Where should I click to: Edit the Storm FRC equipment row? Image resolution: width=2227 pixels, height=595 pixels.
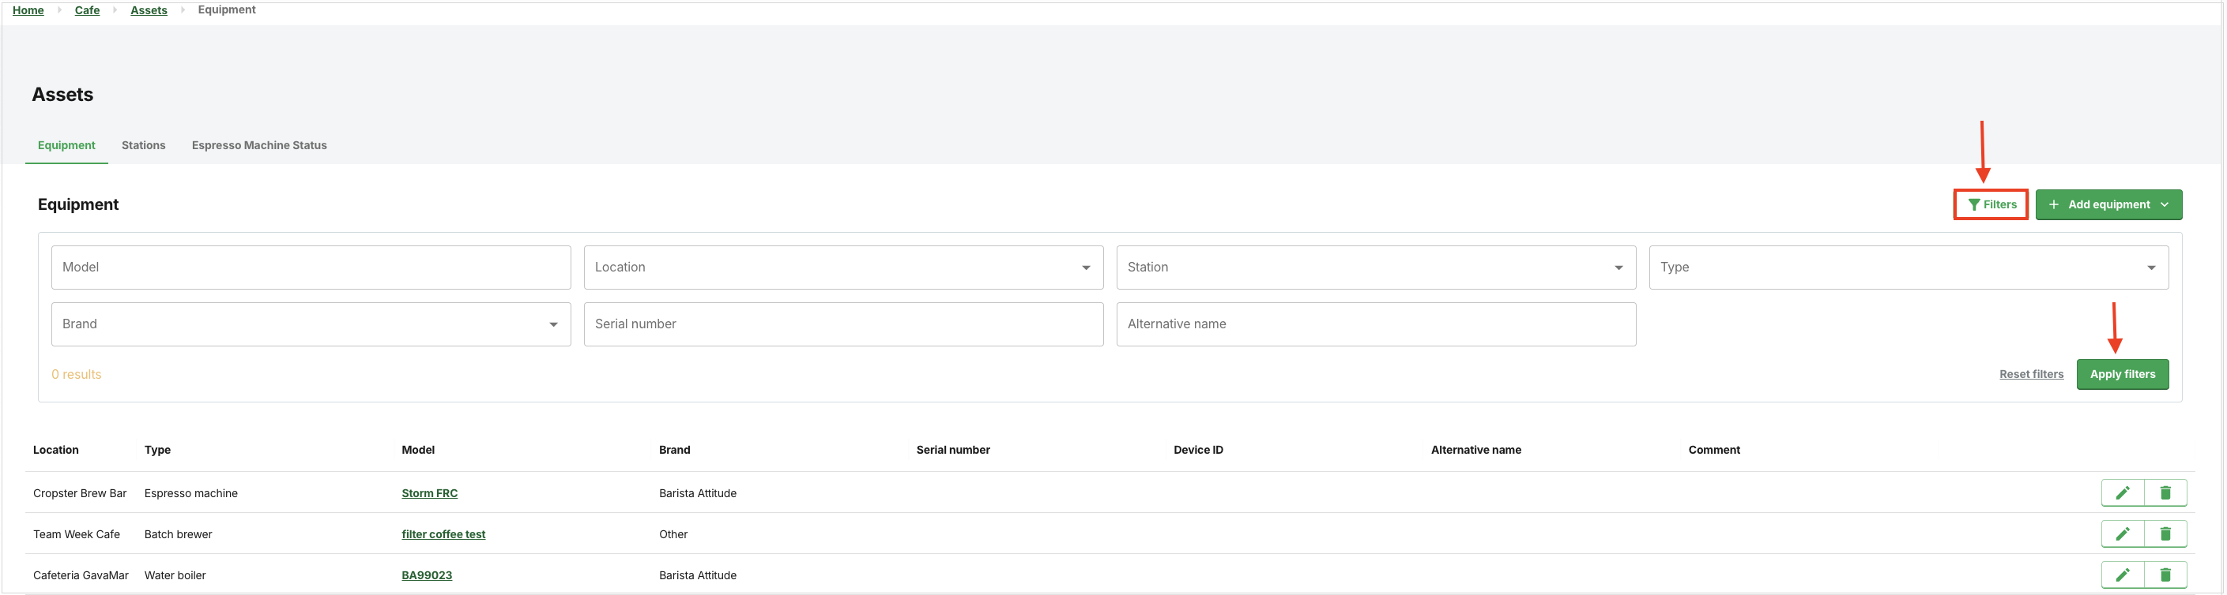click(2123, 493)
